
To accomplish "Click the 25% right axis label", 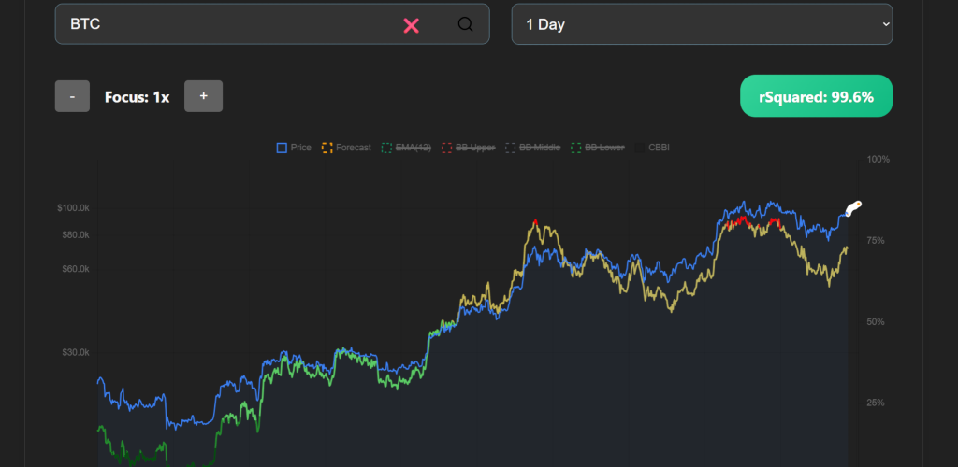I will pyautogui.click(x=876, y=403).
